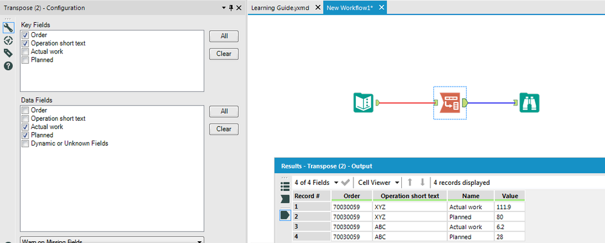Close the Learning Guide.yxmd tab
Screen dimensions: 605x243
(318, 7)
